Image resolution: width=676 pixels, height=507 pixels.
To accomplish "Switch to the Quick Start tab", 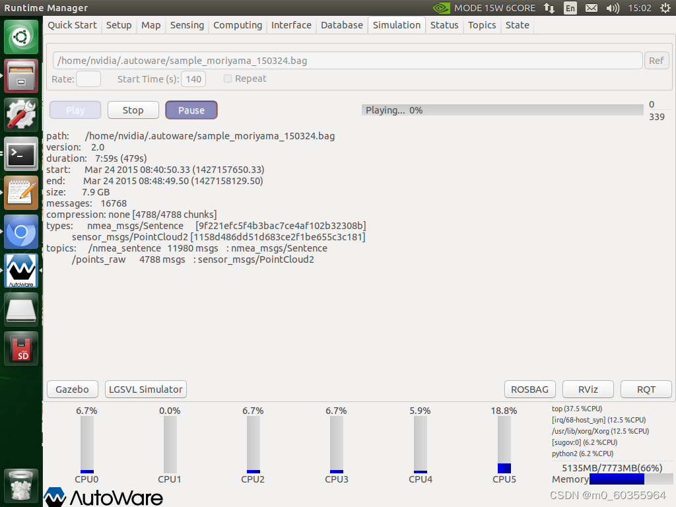I will pyautogui.click(x=72, y=25).
